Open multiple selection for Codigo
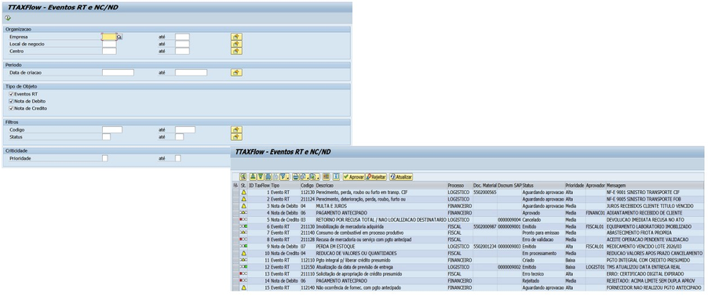This screenshot has width=708, height=296. 236,130
